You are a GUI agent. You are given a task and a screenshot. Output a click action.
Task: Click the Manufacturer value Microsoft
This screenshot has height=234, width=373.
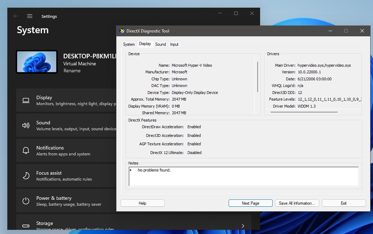[179, 72]
